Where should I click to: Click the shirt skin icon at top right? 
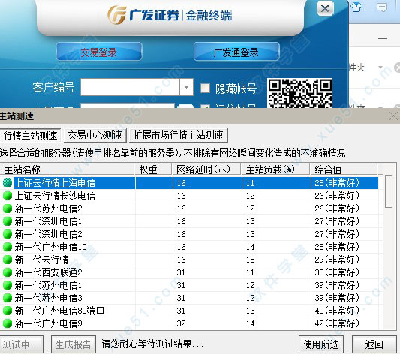tap(356, 7)
